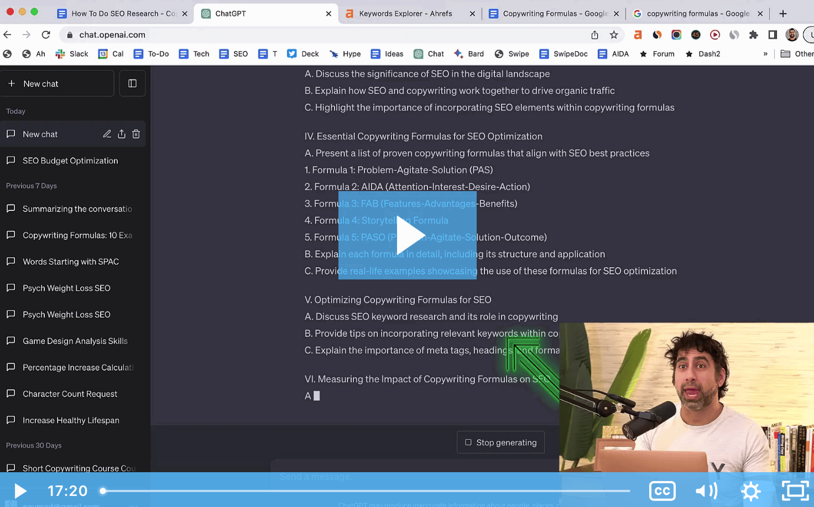Open Forum bookmark
814x507 pixels.
point(657,54)
